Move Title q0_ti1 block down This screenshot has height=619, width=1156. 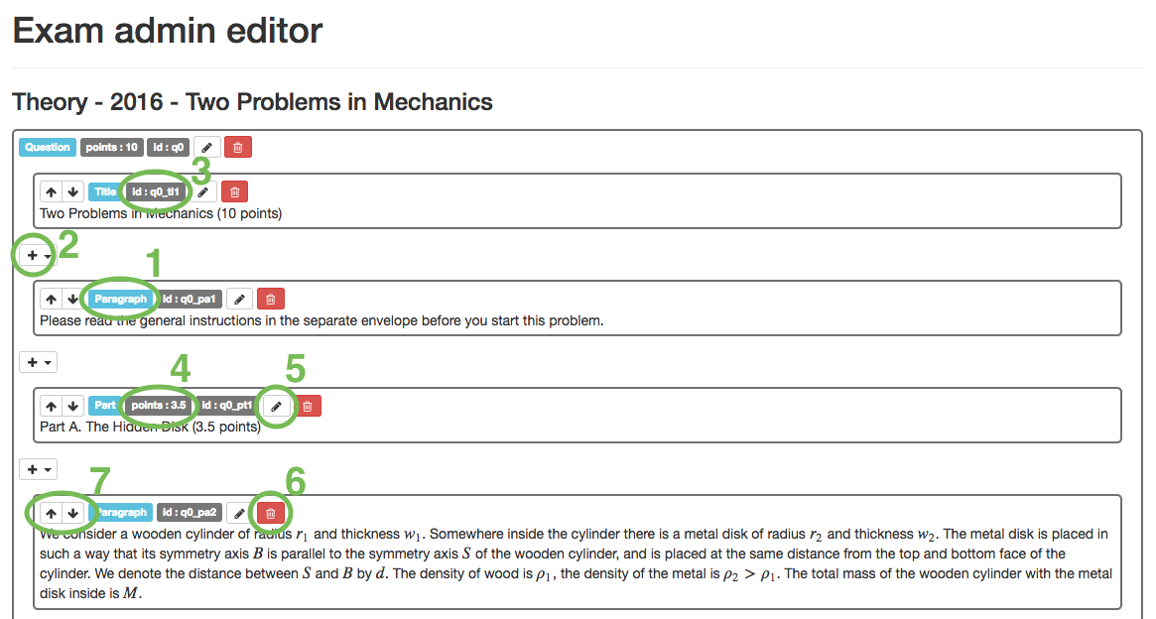[x=72, y=191]
